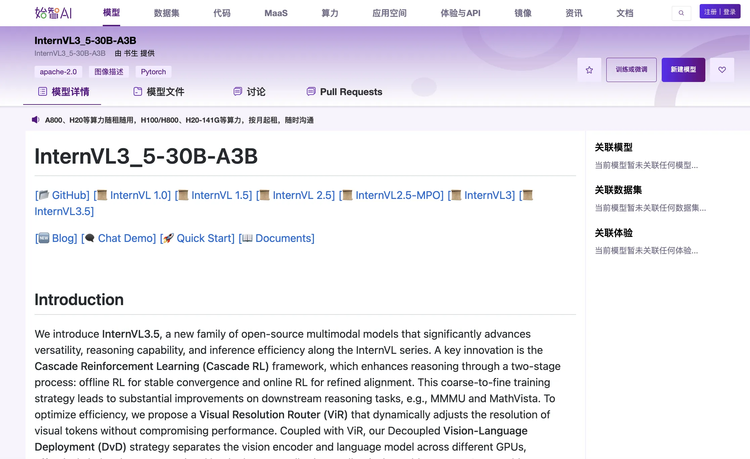Click the 始智AI logo
The image size is (750, 459).
coord(53,13)
